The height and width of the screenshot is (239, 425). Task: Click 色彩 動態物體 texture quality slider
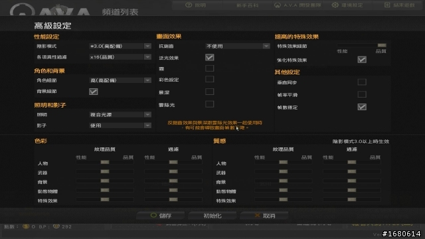tap(105, 191)
